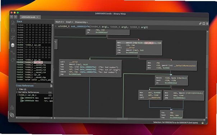Click the forward navigation arrow

pos(16,17)
